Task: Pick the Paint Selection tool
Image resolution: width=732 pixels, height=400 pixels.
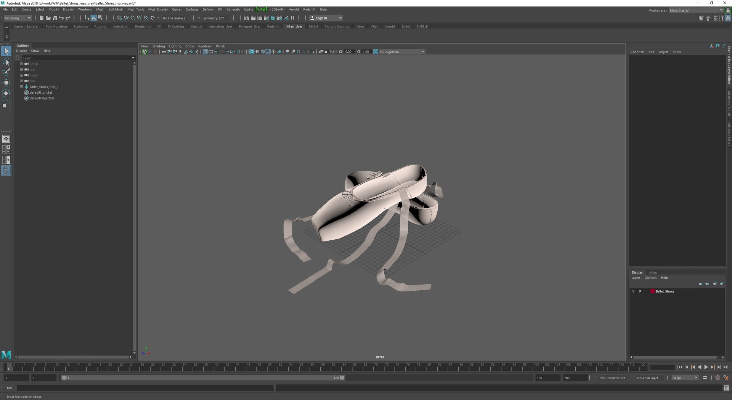Action: click(x=6, y=72)
